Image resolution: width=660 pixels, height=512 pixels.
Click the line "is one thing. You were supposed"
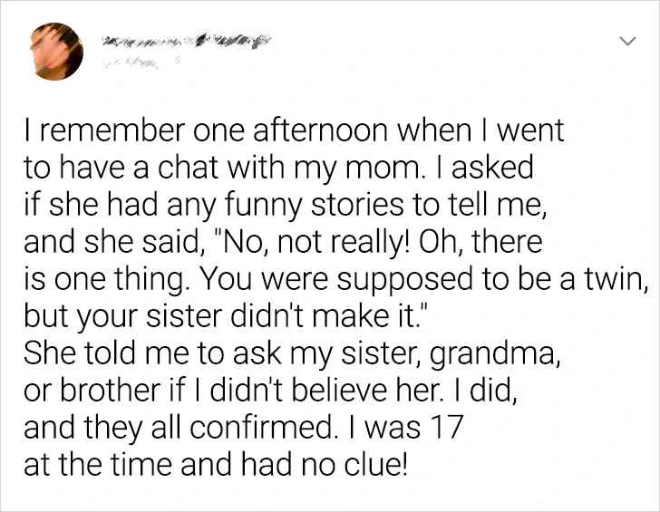(x=334, y=280)
